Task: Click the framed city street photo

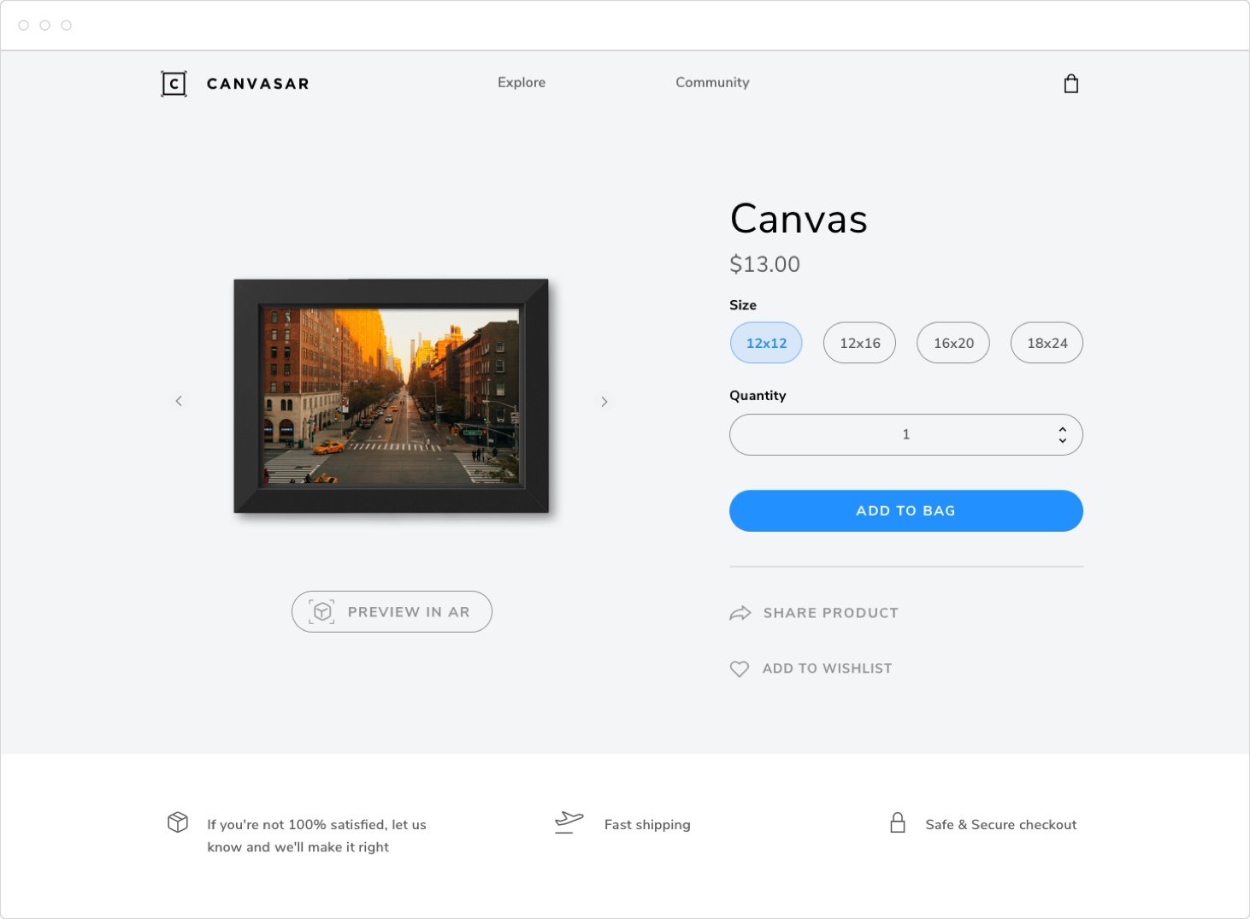Action: point(392,396)
